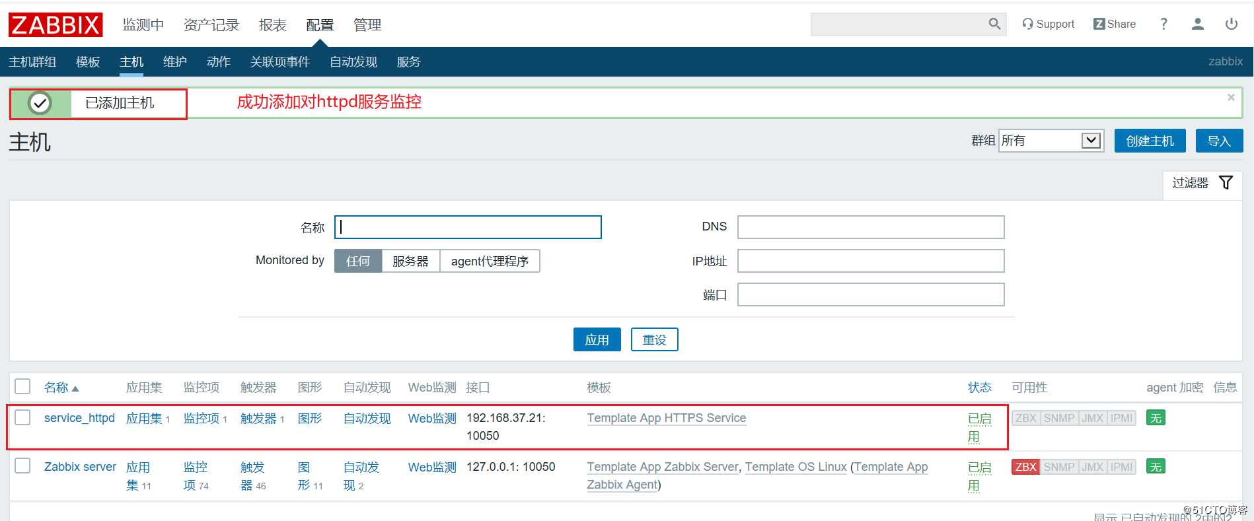Click the search magnifier icon
This screenshot has height=521, width=1254.
point(994,24)
